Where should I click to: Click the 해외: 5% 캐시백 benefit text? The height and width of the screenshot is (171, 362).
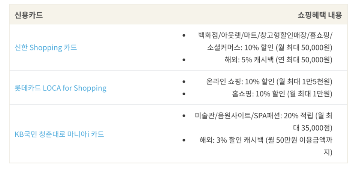pyautogui.click(x=278, y=60)
